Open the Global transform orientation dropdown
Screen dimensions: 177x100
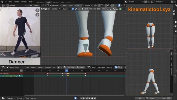(87, 5)
